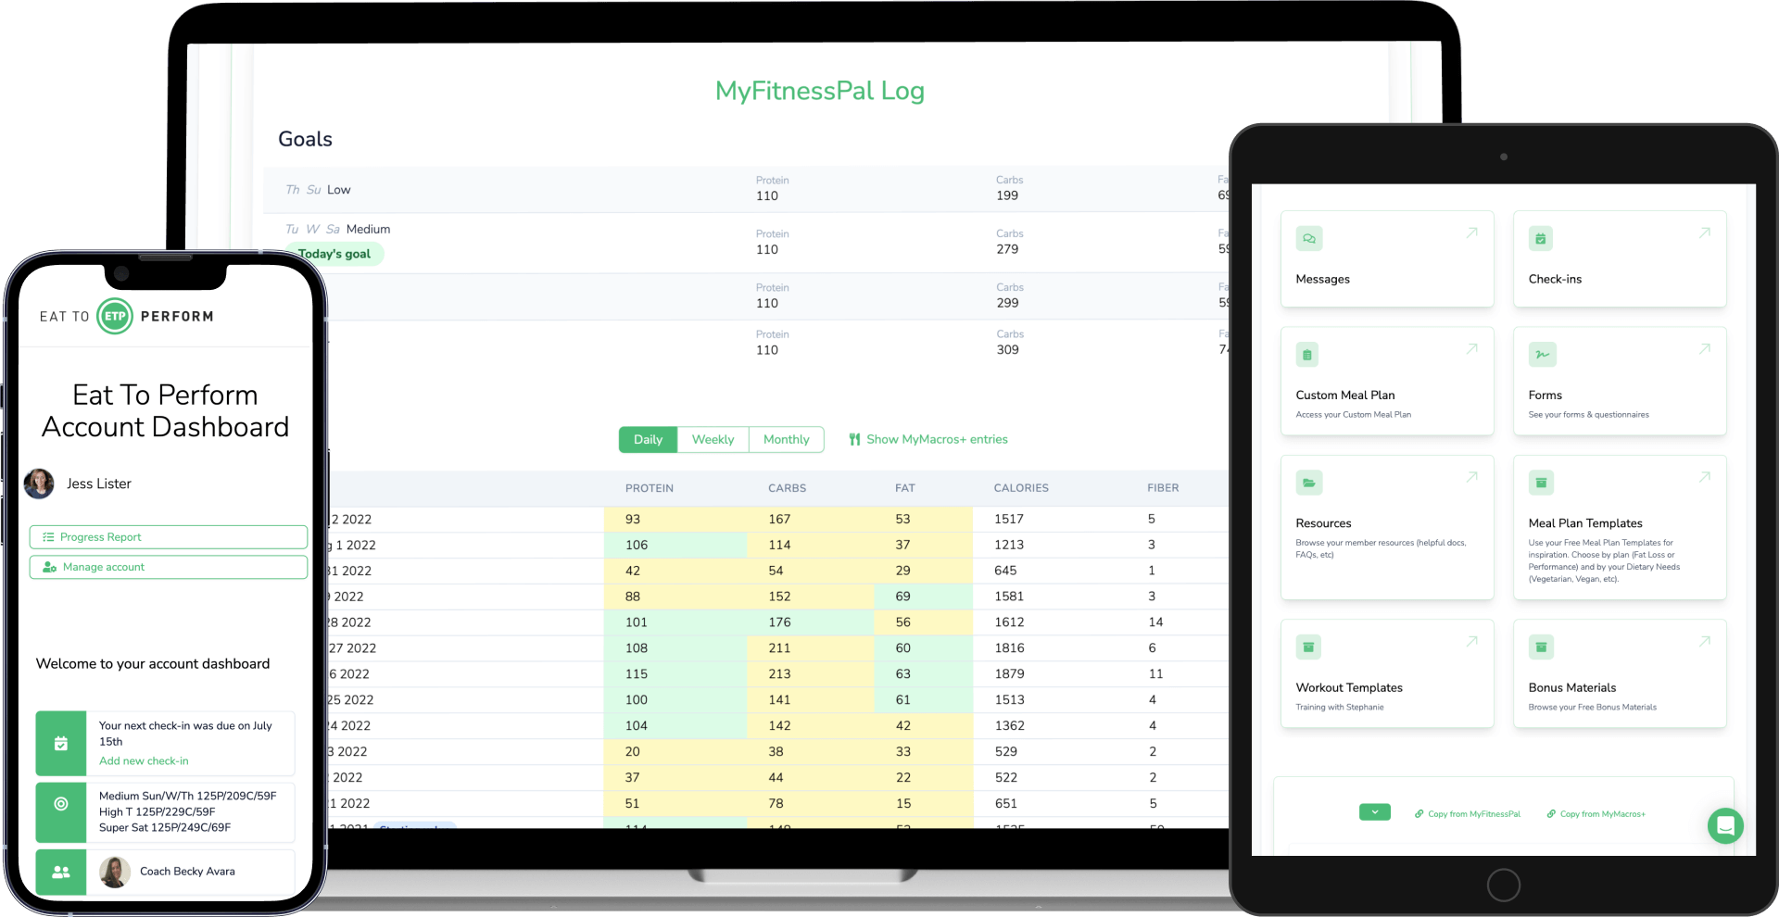Click the Resources card arrow on tablet
The height and width of the screenshot is (917, 1779).
(x=1471, y=476)
